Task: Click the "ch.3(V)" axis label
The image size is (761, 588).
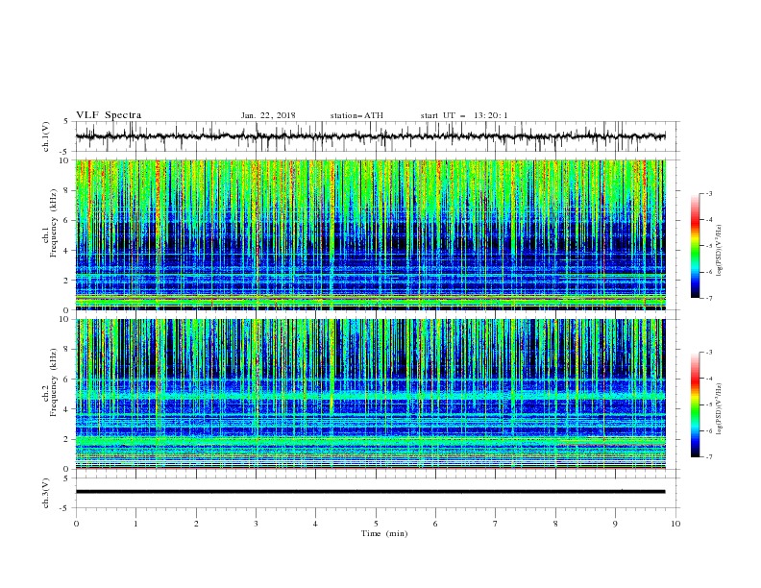Action: pyautogui.click(x=46, y=493)
